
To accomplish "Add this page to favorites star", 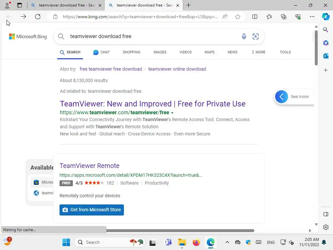I will click(x=238, y=17).
